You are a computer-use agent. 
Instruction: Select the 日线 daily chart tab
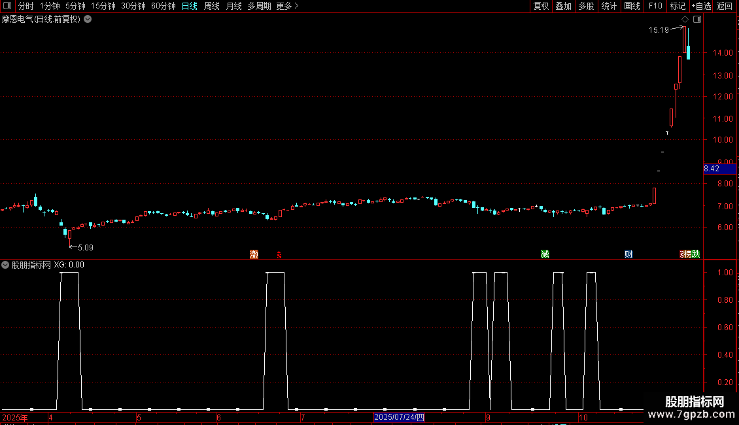(x=190, y=6)
